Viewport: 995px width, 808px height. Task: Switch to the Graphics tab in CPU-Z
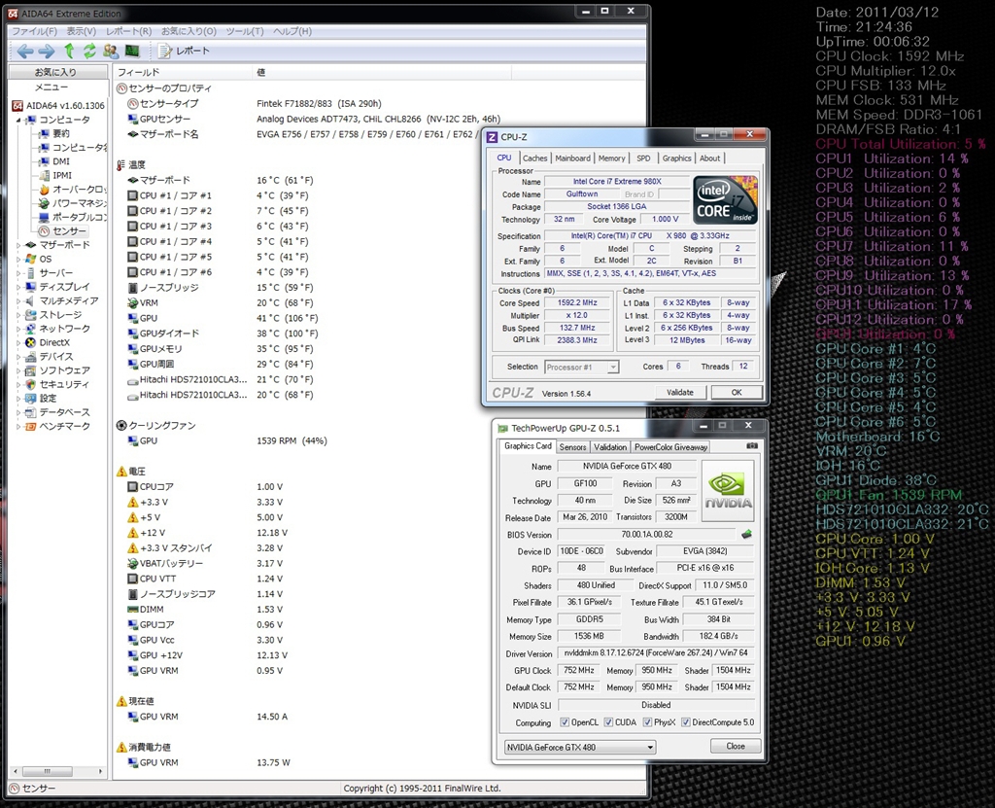[677, 158]
